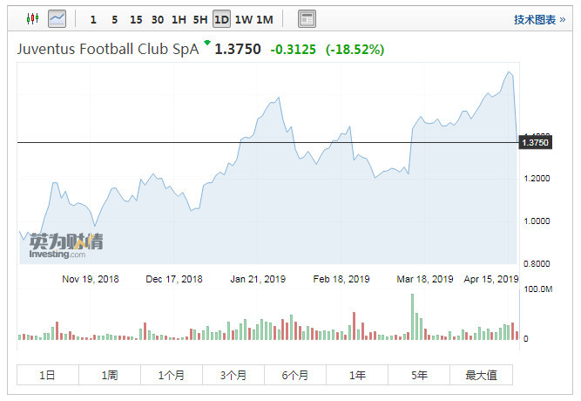Show the 最大值 time range
The height and width of the screenshot is (401, 581).
(482, 375)
